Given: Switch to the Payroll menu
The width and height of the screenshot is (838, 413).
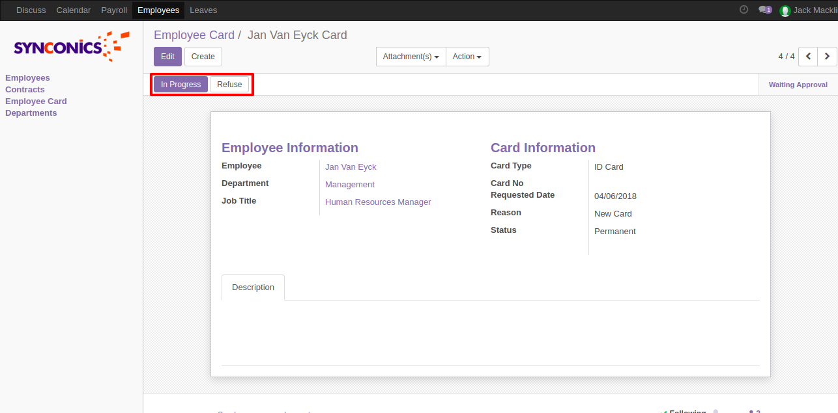Looking at the screenshot, I should pos(114,10).
